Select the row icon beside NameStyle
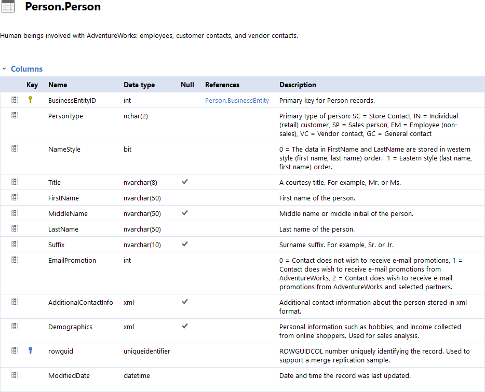 pyautogui.click(x=15, y=148)
